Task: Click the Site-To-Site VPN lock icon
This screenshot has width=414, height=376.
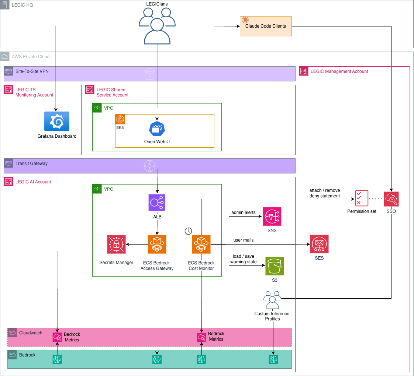Action: click(150, 74)
